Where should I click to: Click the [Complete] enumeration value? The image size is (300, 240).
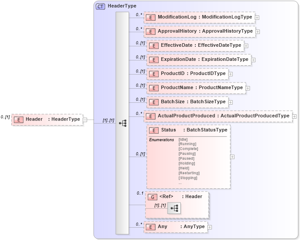coord(188,149)
